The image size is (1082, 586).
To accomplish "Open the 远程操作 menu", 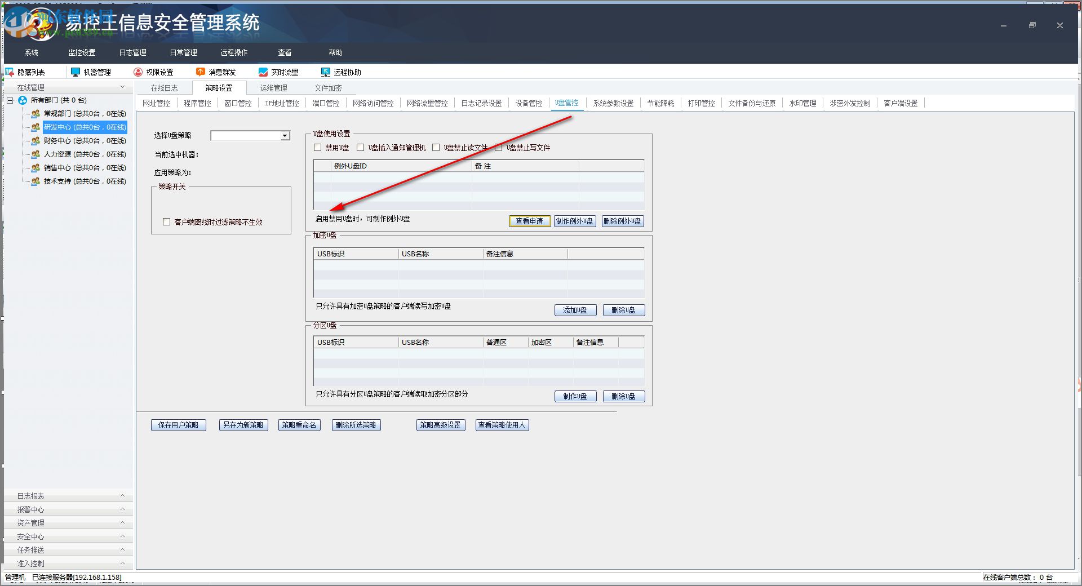I will click(234, 52).
